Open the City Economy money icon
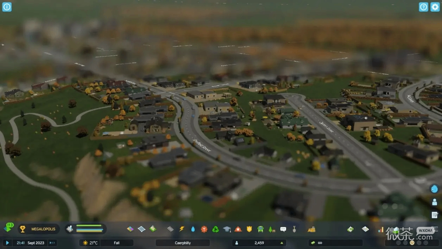 coord(350,229)
